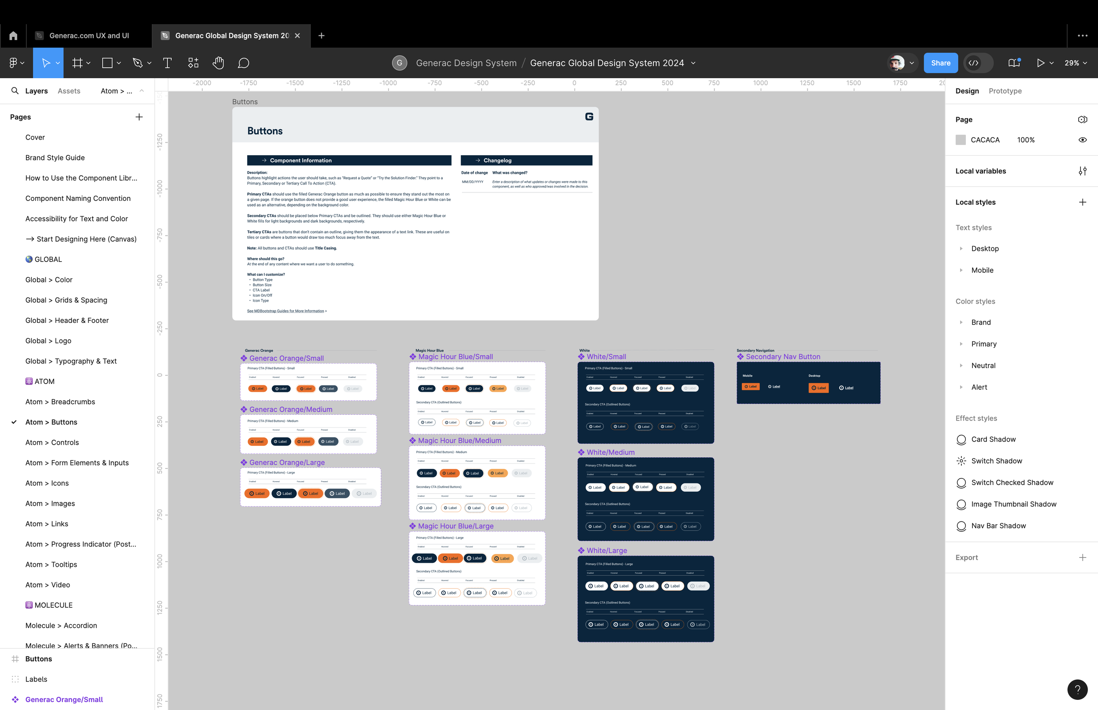Select the Text tool
The image size is (1098, 710).
tap(167, 63)
